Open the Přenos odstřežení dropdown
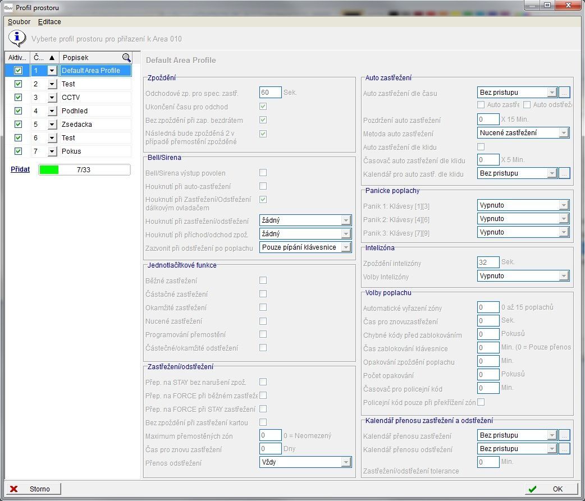Image resolution: width=585 pixels, height=501 pixels. (346, 462)
